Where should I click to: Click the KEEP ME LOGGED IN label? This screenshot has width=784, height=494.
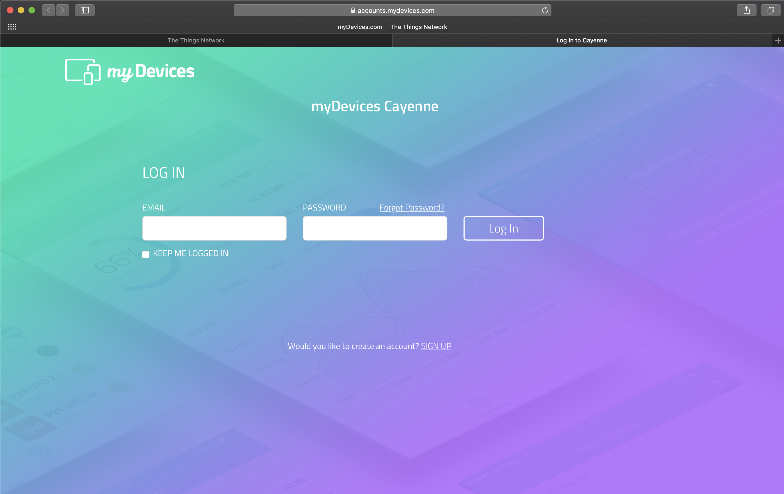coord(190,253)
